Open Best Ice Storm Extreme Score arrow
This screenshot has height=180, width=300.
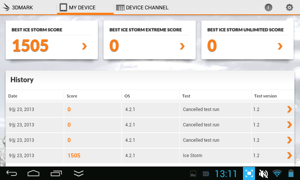[x=182, y=46]
